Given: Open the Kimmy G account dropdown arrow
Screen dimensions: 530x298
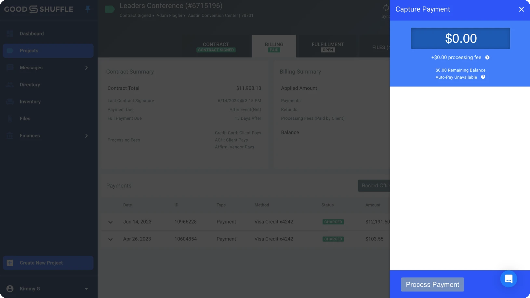Looking at the screenshot, I should (x=86, y=289).
